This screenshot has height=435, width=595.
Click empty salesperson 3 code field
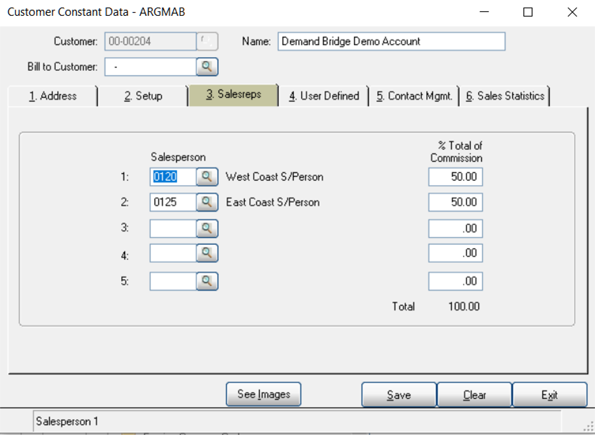click(173, 228)
